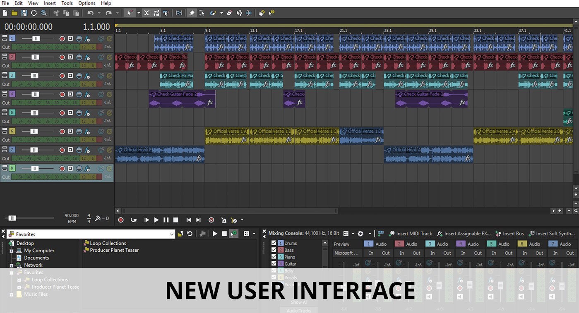Open the Options menu
Image resolution: width=579 pixels, height=313 pixels.
(86, 3)
